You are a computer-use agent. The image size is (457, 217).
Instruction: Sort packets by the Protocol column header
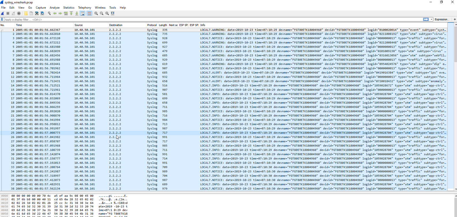(152, 25)
